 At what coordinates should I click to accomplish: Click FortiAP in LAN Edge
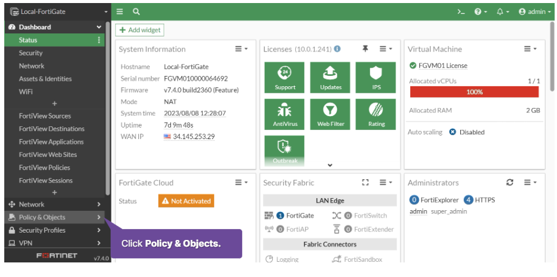tap(287, 229)
